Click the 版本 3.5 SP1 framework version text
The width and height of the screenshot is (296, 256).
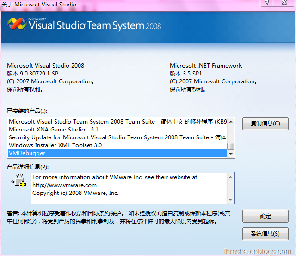click(x=186, y=73)
